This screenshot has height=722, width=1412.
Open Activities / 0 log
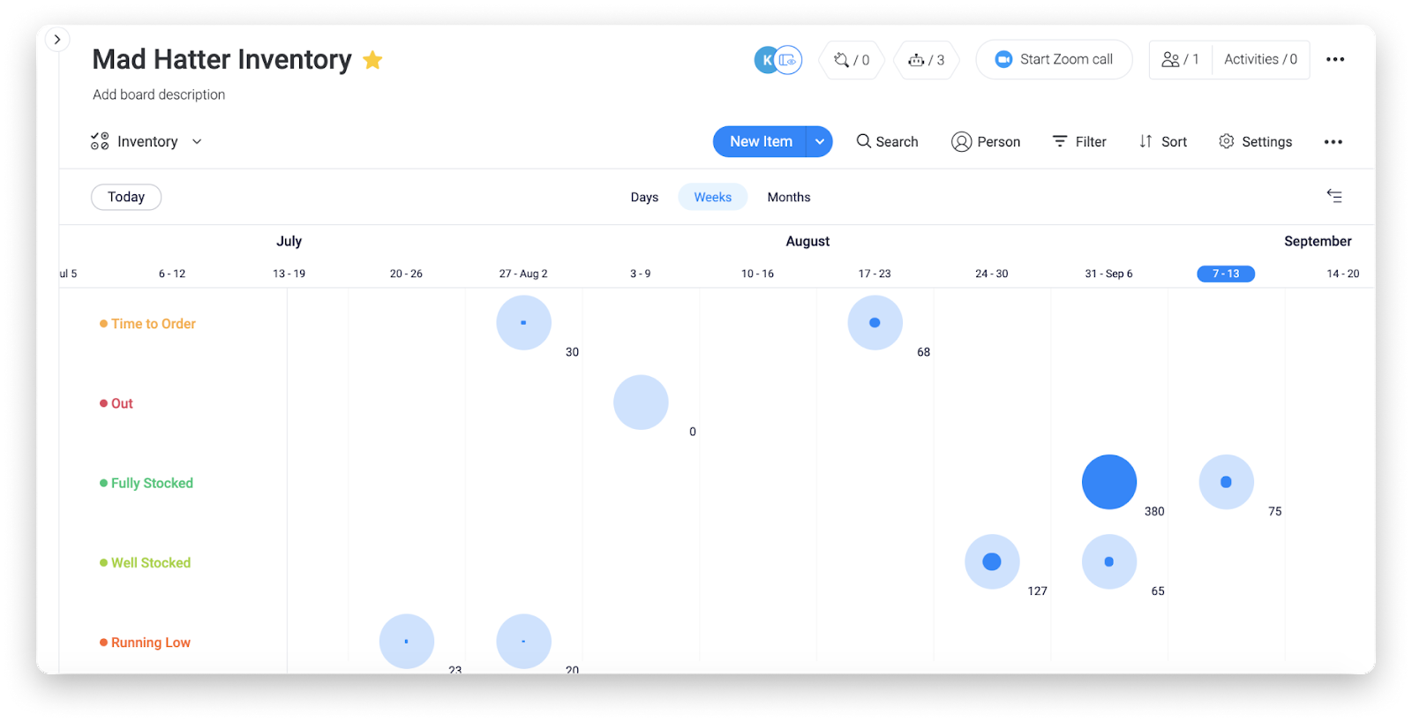tap(1260, 59)
